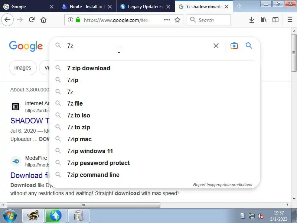Viewport: 297px width, 223px height.
Task: Pick the '7z to iso' suggestion
Action: tap(154, 115)
